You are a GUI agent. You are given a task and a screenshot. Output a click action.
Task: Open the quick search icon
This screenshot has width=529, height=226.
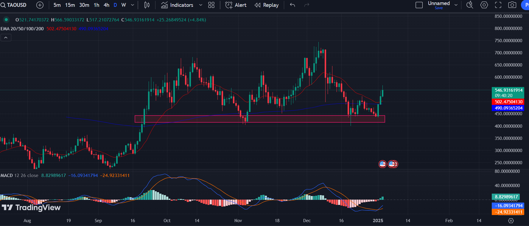[470, 5]
